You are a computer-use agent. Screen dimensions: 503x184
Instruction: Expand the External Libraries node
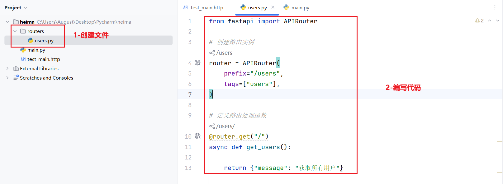(x=7, y=68)
